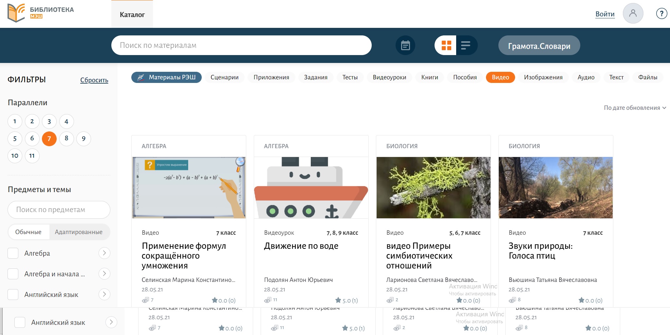
Task: Select parallel grade 4
Action: [66, 122]
